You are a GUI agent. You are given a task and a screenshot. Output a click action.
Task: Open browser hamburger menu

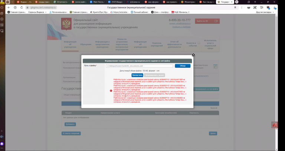pyautogui.click(x=256, y=2)
